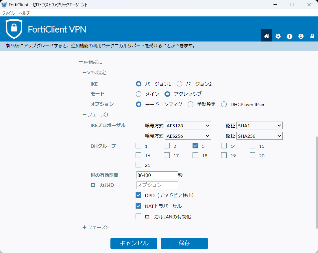Open the first 暗号方式 dropdown
This screenshot has width=318, height=253.
coord(188,125)
